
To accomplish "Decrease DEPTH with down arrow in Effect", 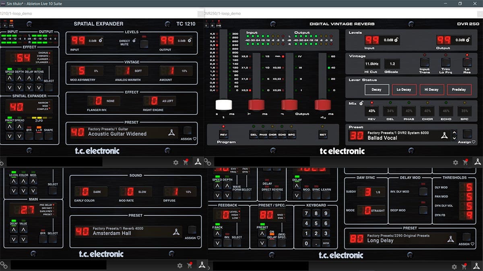I will click(19, 87).
